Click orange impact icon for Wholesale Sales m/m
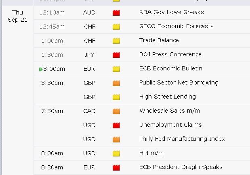 (116, 111)
